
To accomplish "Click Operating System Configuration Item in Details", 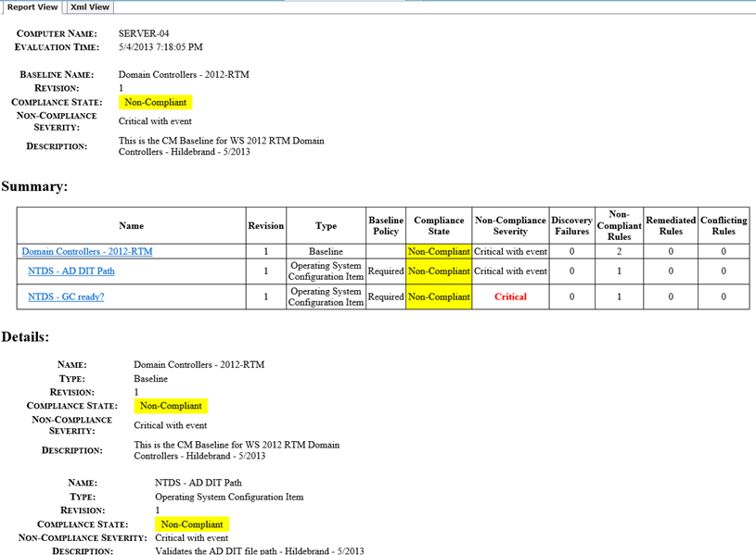I will (x=229, y=497).
